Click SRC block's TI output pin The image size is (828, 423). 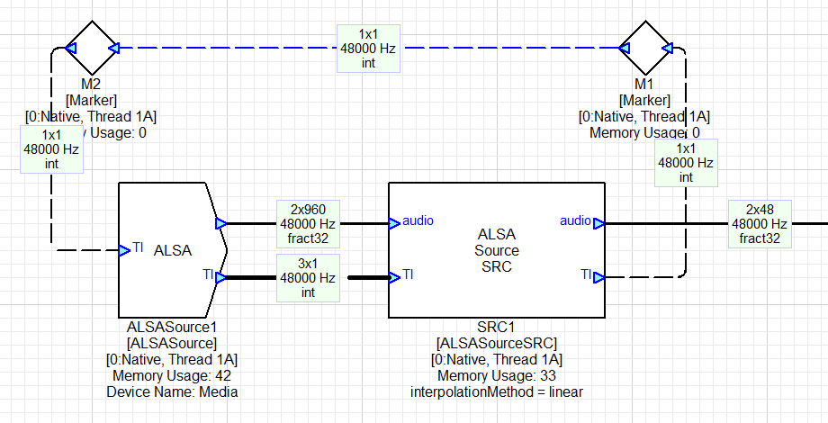tap(598, 277)
